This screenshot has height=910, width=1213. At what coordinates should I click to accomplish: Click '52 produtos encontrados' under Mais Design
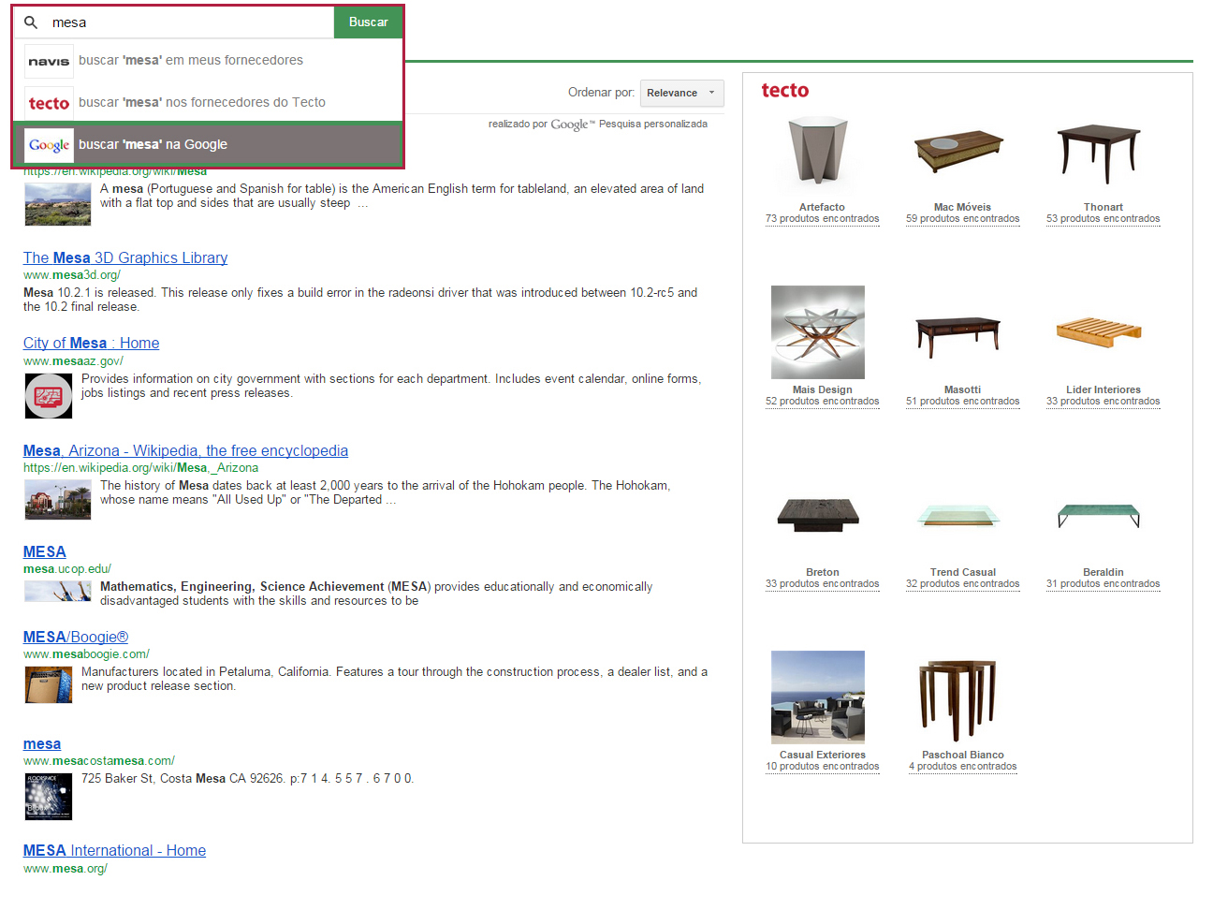click(822, 402)
